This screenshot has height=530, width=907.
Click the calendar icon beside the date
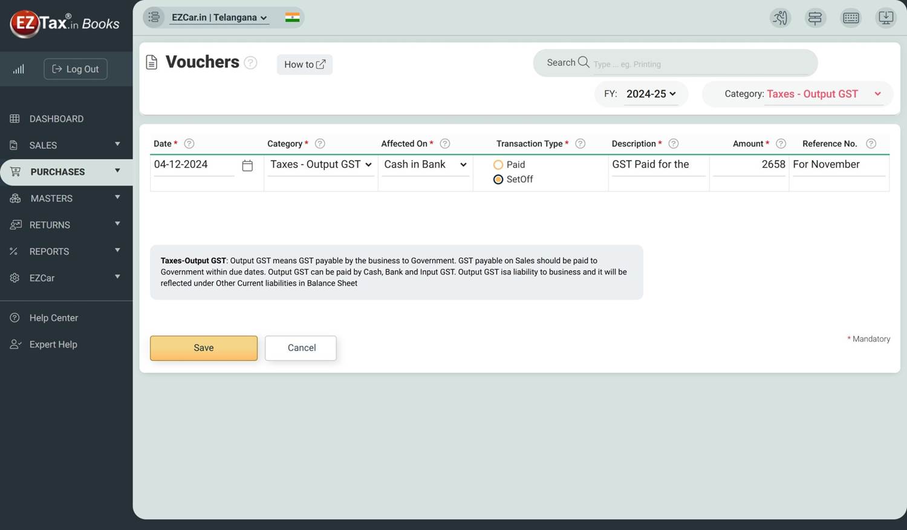(247, 166)
